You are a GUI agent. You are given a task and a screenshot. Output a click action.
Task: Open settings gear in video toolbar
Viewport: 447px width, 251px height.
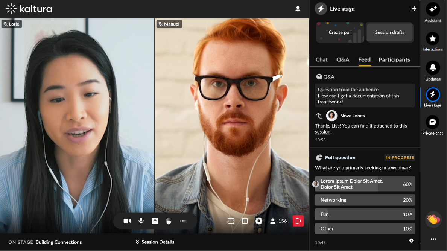[258, 221]
